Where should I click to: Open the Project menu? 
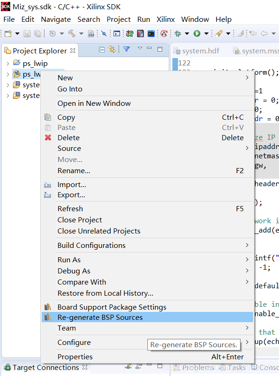119,19
